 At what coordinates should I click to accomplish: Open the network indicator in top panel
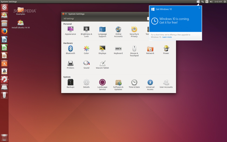(202, 2)
